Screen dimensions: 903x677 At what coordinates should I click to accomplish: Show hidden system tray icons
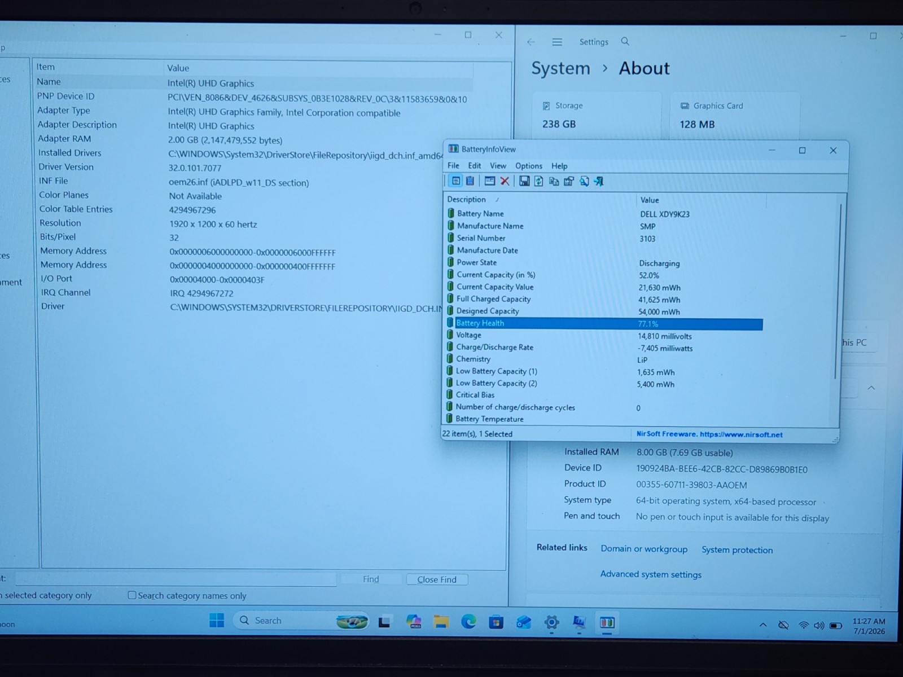tap(763, 625)
